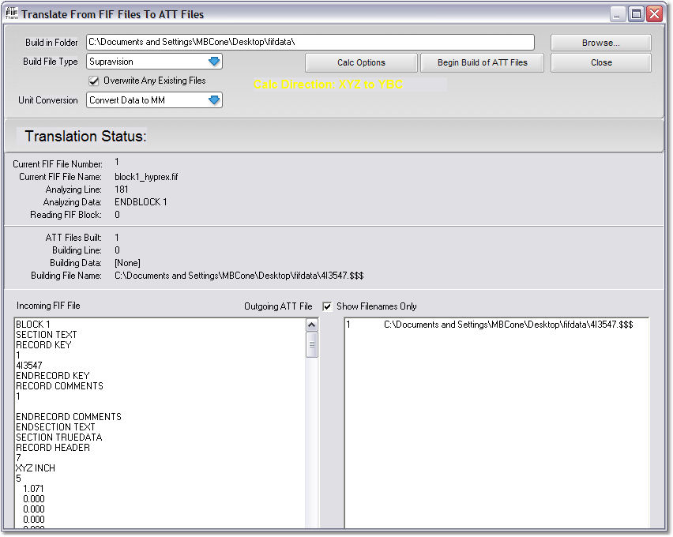Select the XYZ INCH line
Image resolution: width=673 pixels, height=537 pixels.
36,468
